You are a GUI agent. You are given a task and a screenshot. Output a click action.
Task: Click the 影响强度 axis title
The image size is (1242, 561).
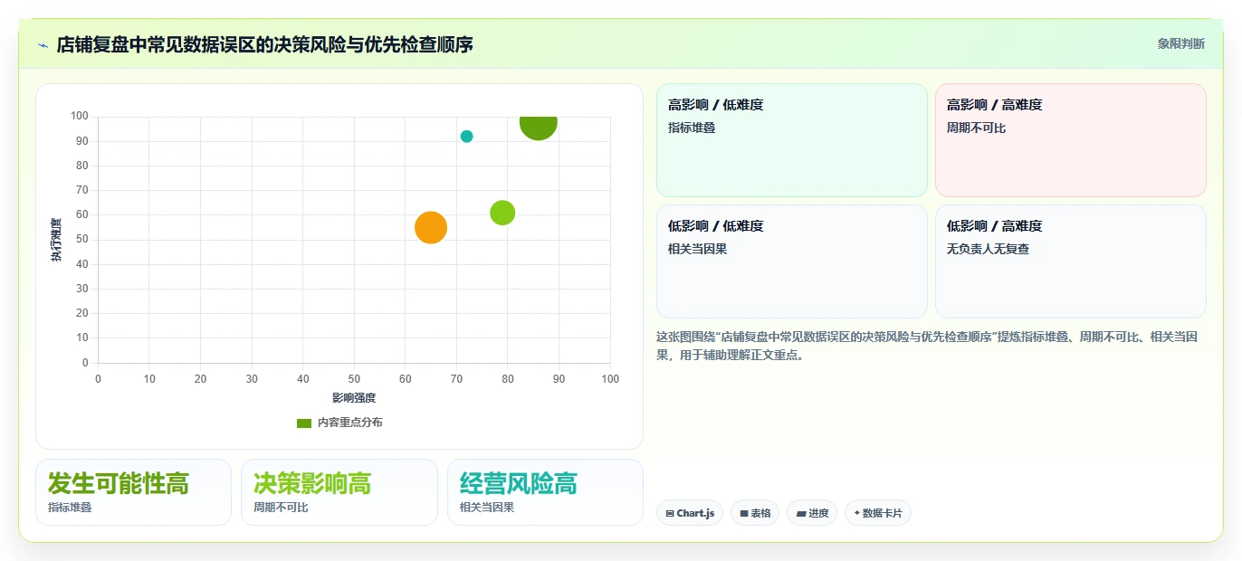tap(354, 398)
